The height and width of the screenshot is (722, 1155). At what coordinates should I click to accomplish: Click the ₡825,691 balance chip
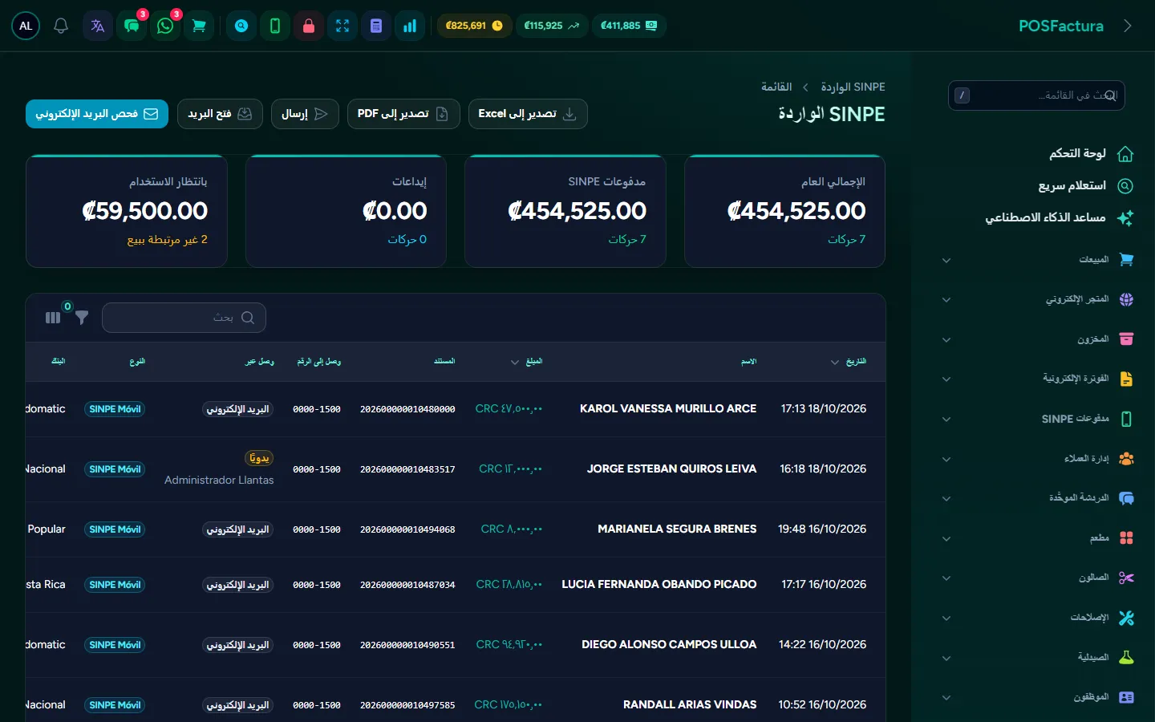tap(474, 26)
